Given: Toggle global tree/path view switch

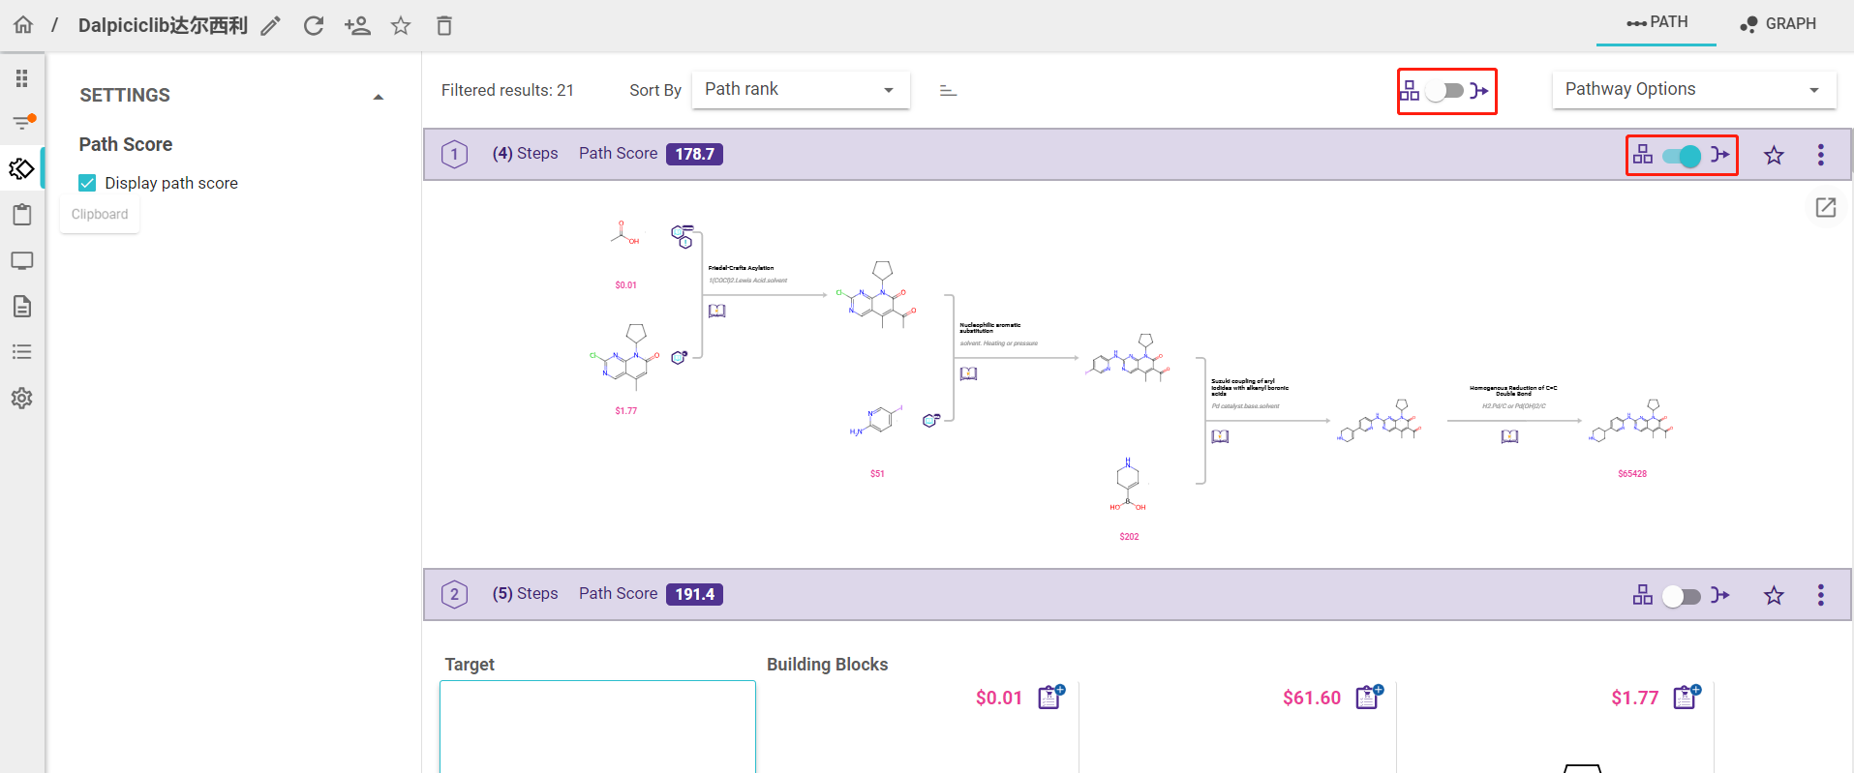Looking at the screenshot, I should [1445, 91].
